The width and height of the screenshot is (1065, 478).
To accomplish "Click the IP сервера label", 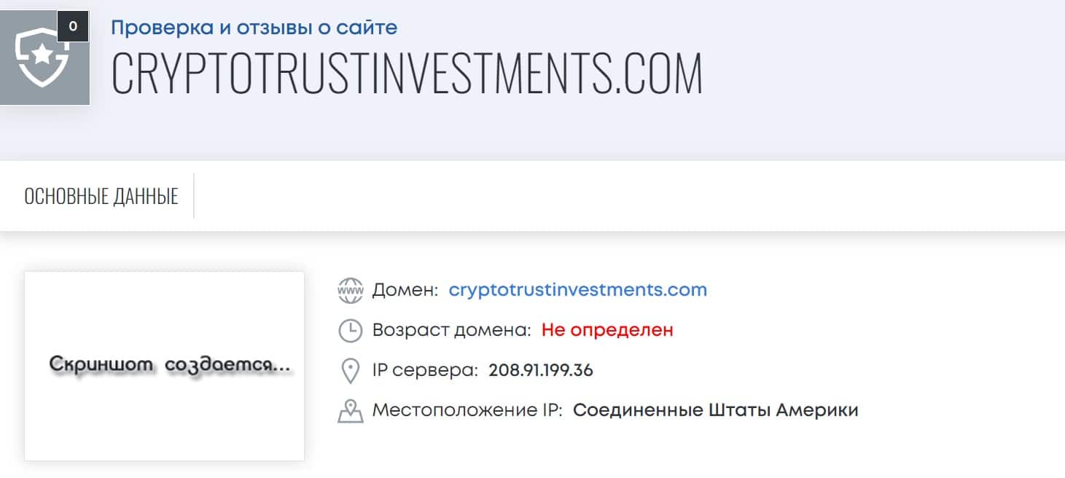I will click(425, 370).
